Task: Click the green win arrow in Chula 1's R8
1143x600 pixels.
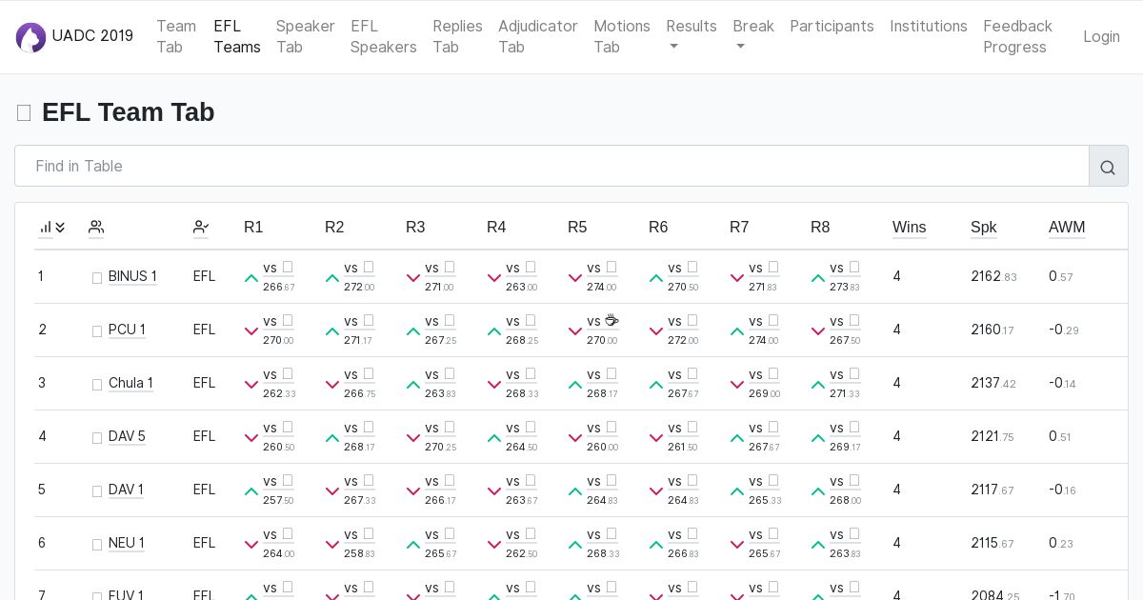Action: 818,385
